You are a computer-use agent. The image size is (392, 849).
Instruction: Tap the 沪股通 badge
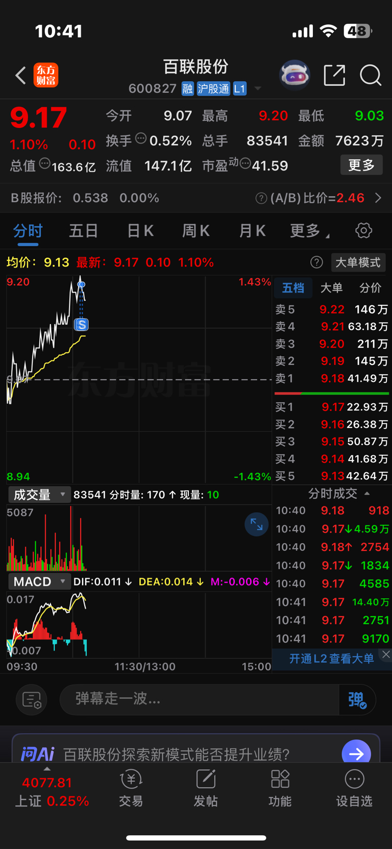[x=213, y=89]
